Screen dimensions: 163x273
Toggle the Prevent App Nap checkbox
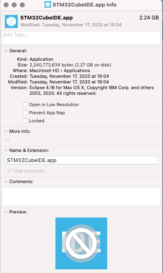25,113
